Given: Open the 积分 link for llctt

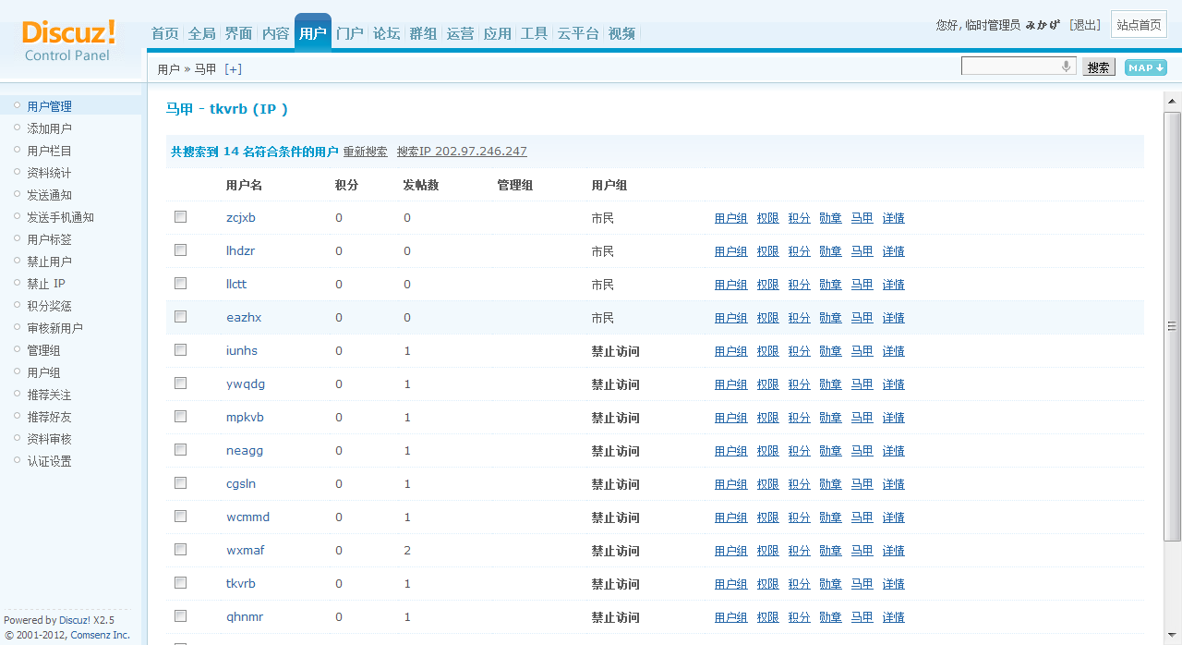Looking at the screenshot, I should point(800,285).
